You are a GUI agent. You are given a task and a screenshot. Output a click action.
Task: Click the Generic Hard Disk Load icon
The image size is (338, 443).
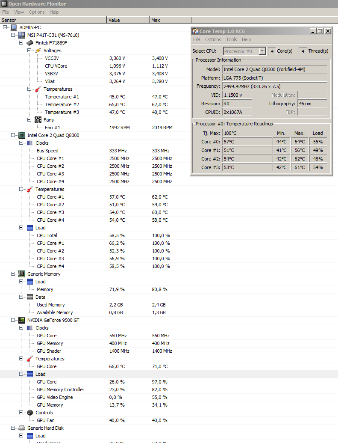pyautogui.click(x=30, y=436)
